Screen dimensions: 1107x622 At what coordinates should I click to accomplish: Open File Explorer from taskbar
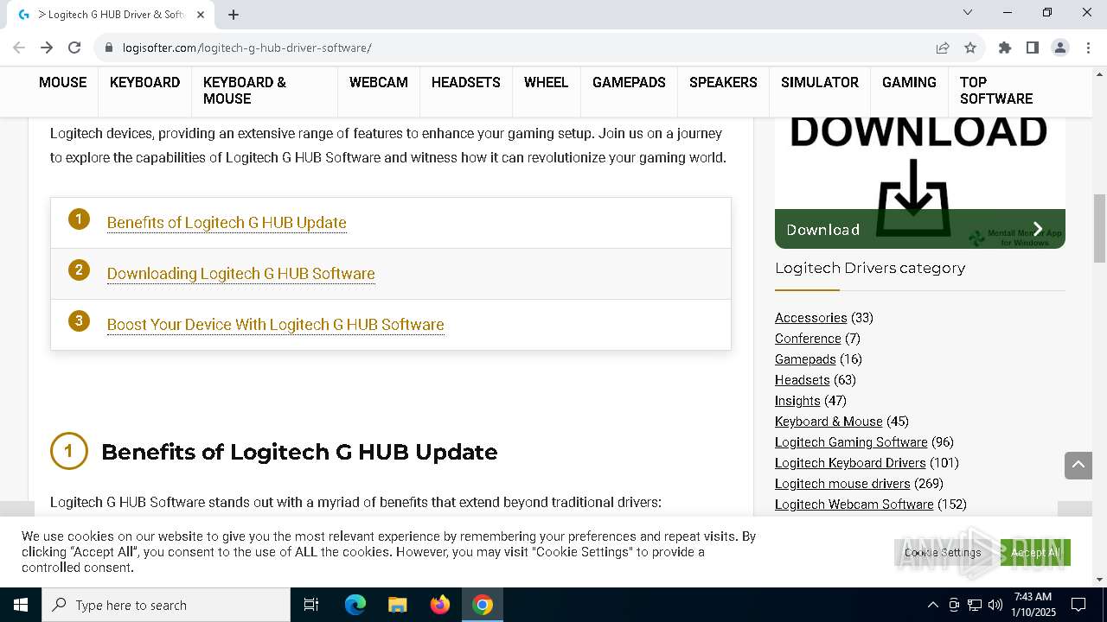pos(398,605)
